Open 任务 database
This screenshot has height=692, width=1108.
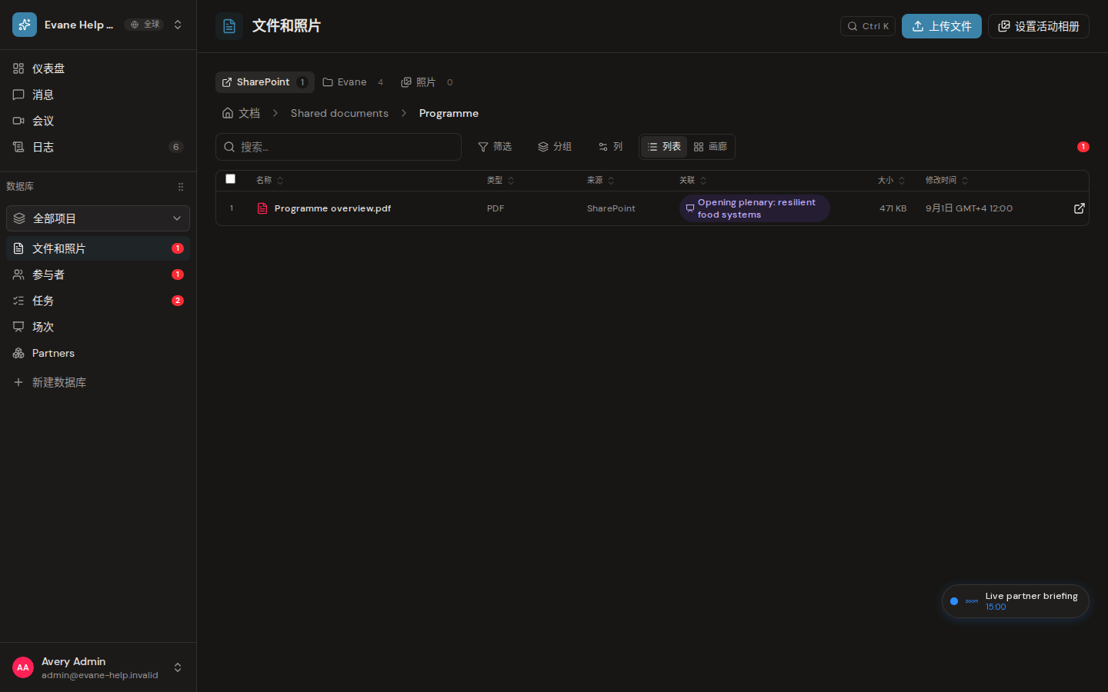click(x=98, y=301)
